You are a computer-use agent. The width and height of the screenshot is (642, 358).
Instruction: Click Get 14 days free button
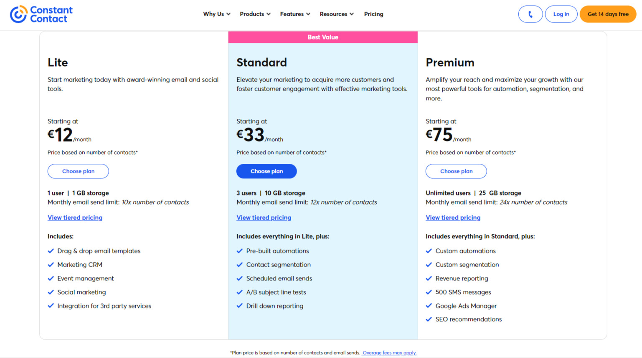[x=608, y=14]
